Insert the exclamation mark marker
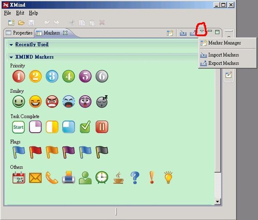Screen dimensions: 258x220 point(152,177)
